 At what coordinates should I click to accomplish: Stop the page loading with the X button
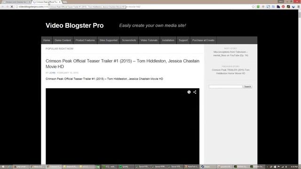(x=12, y=7)
